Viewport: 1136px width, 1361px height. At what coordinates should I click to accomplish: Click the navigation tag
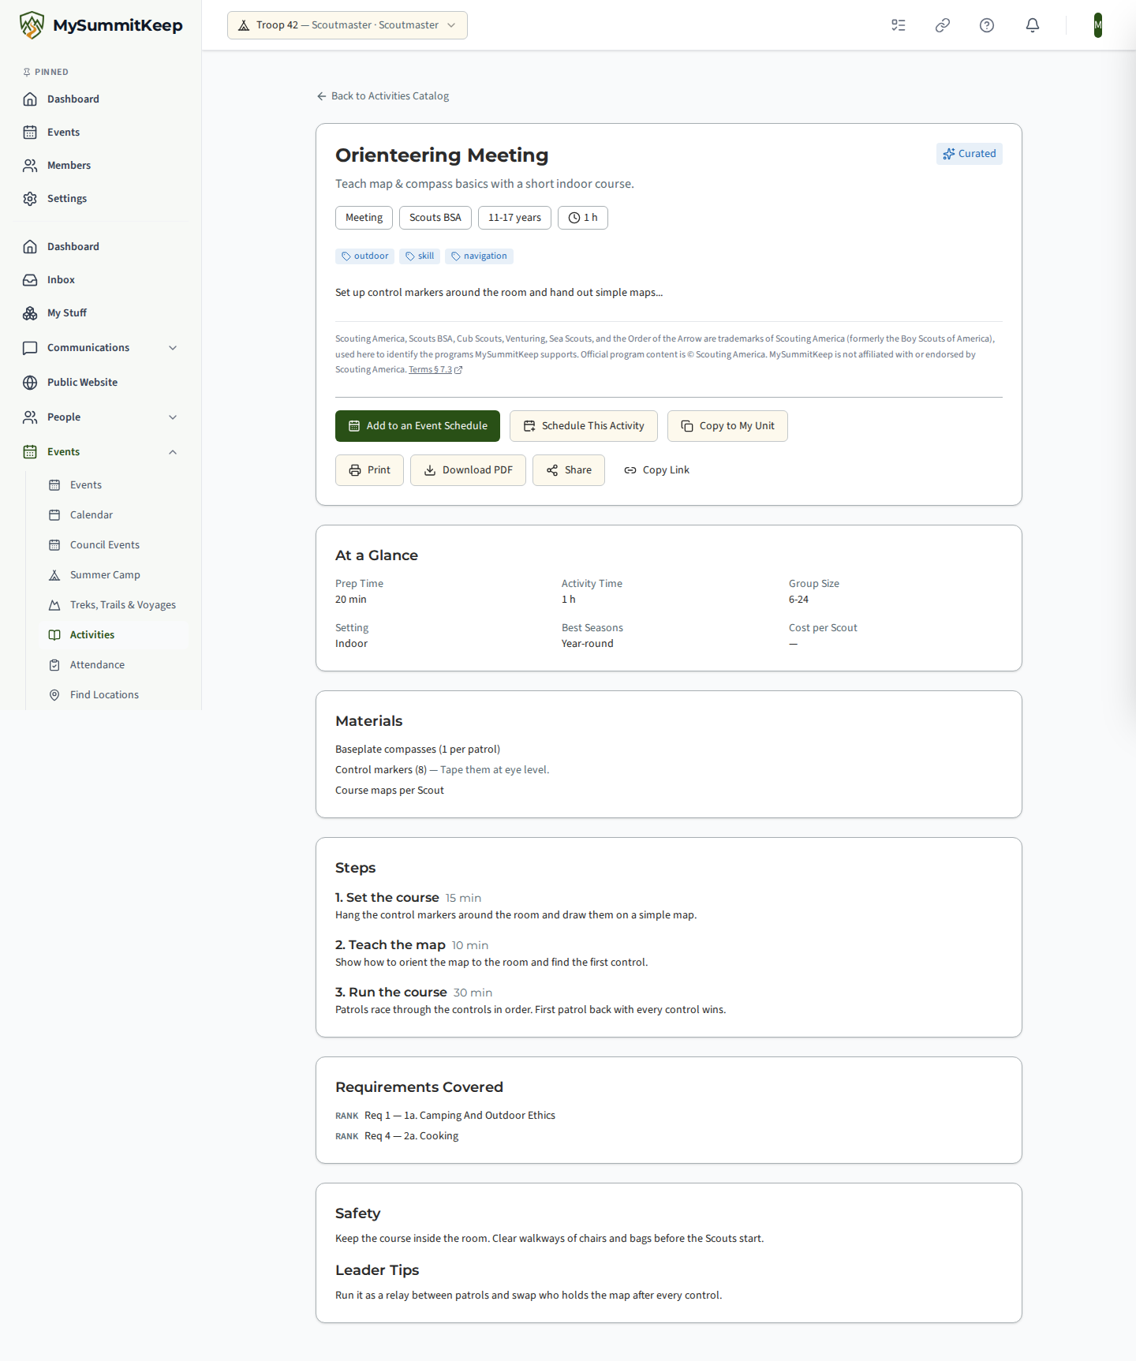(479, 256)
